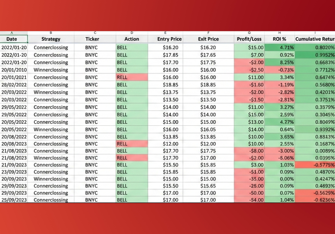The height and width of the screenshot is (234, 335).
Task: Select the red RELL cell dated 20/01/2021
Action: click(x=132, y=77)
